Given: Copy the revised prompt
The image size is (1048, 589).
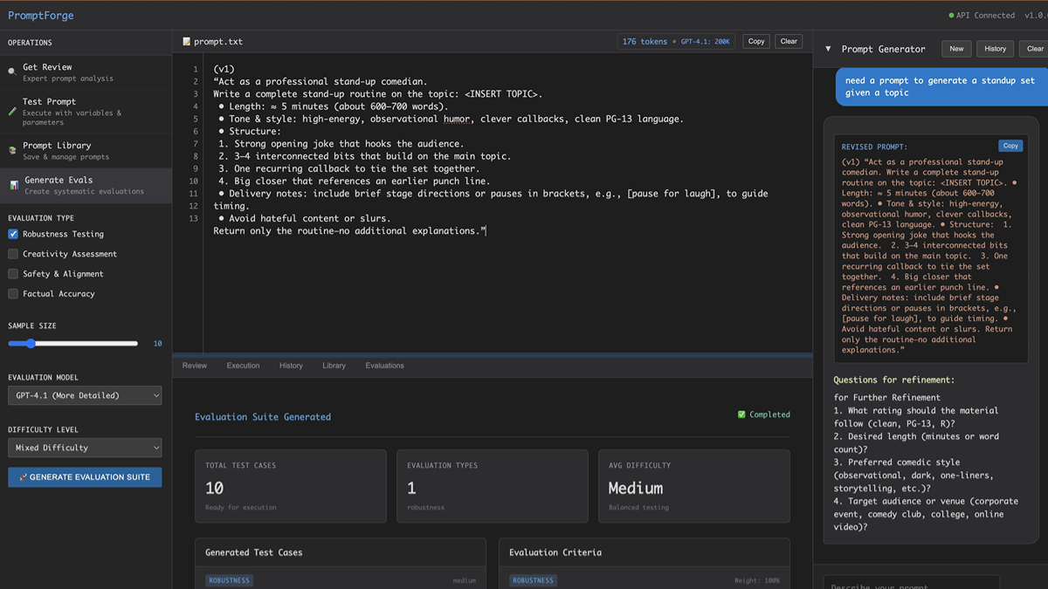Looking at the screenshot, I should (x=1010, y=146).
